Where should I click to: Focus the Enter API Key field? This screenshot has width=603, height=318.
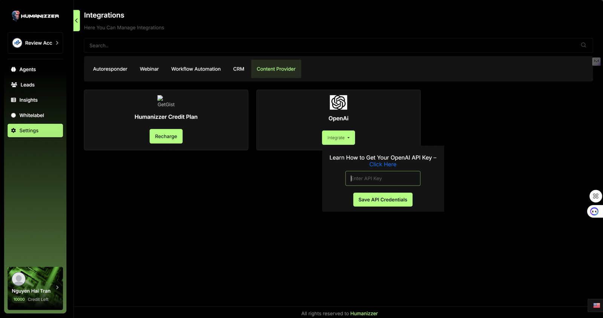[x=383, y=178]
